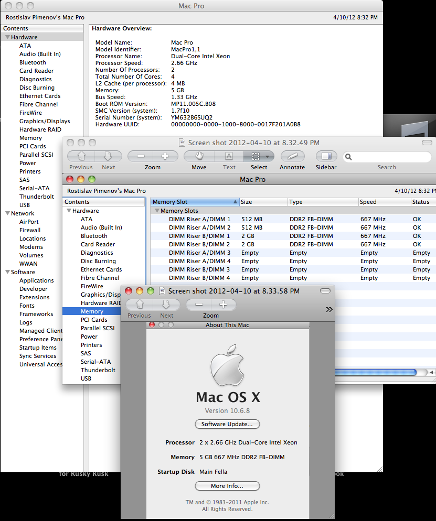Click Previous arrow in 8.32.49 PM Preview window

coord(81,156)
